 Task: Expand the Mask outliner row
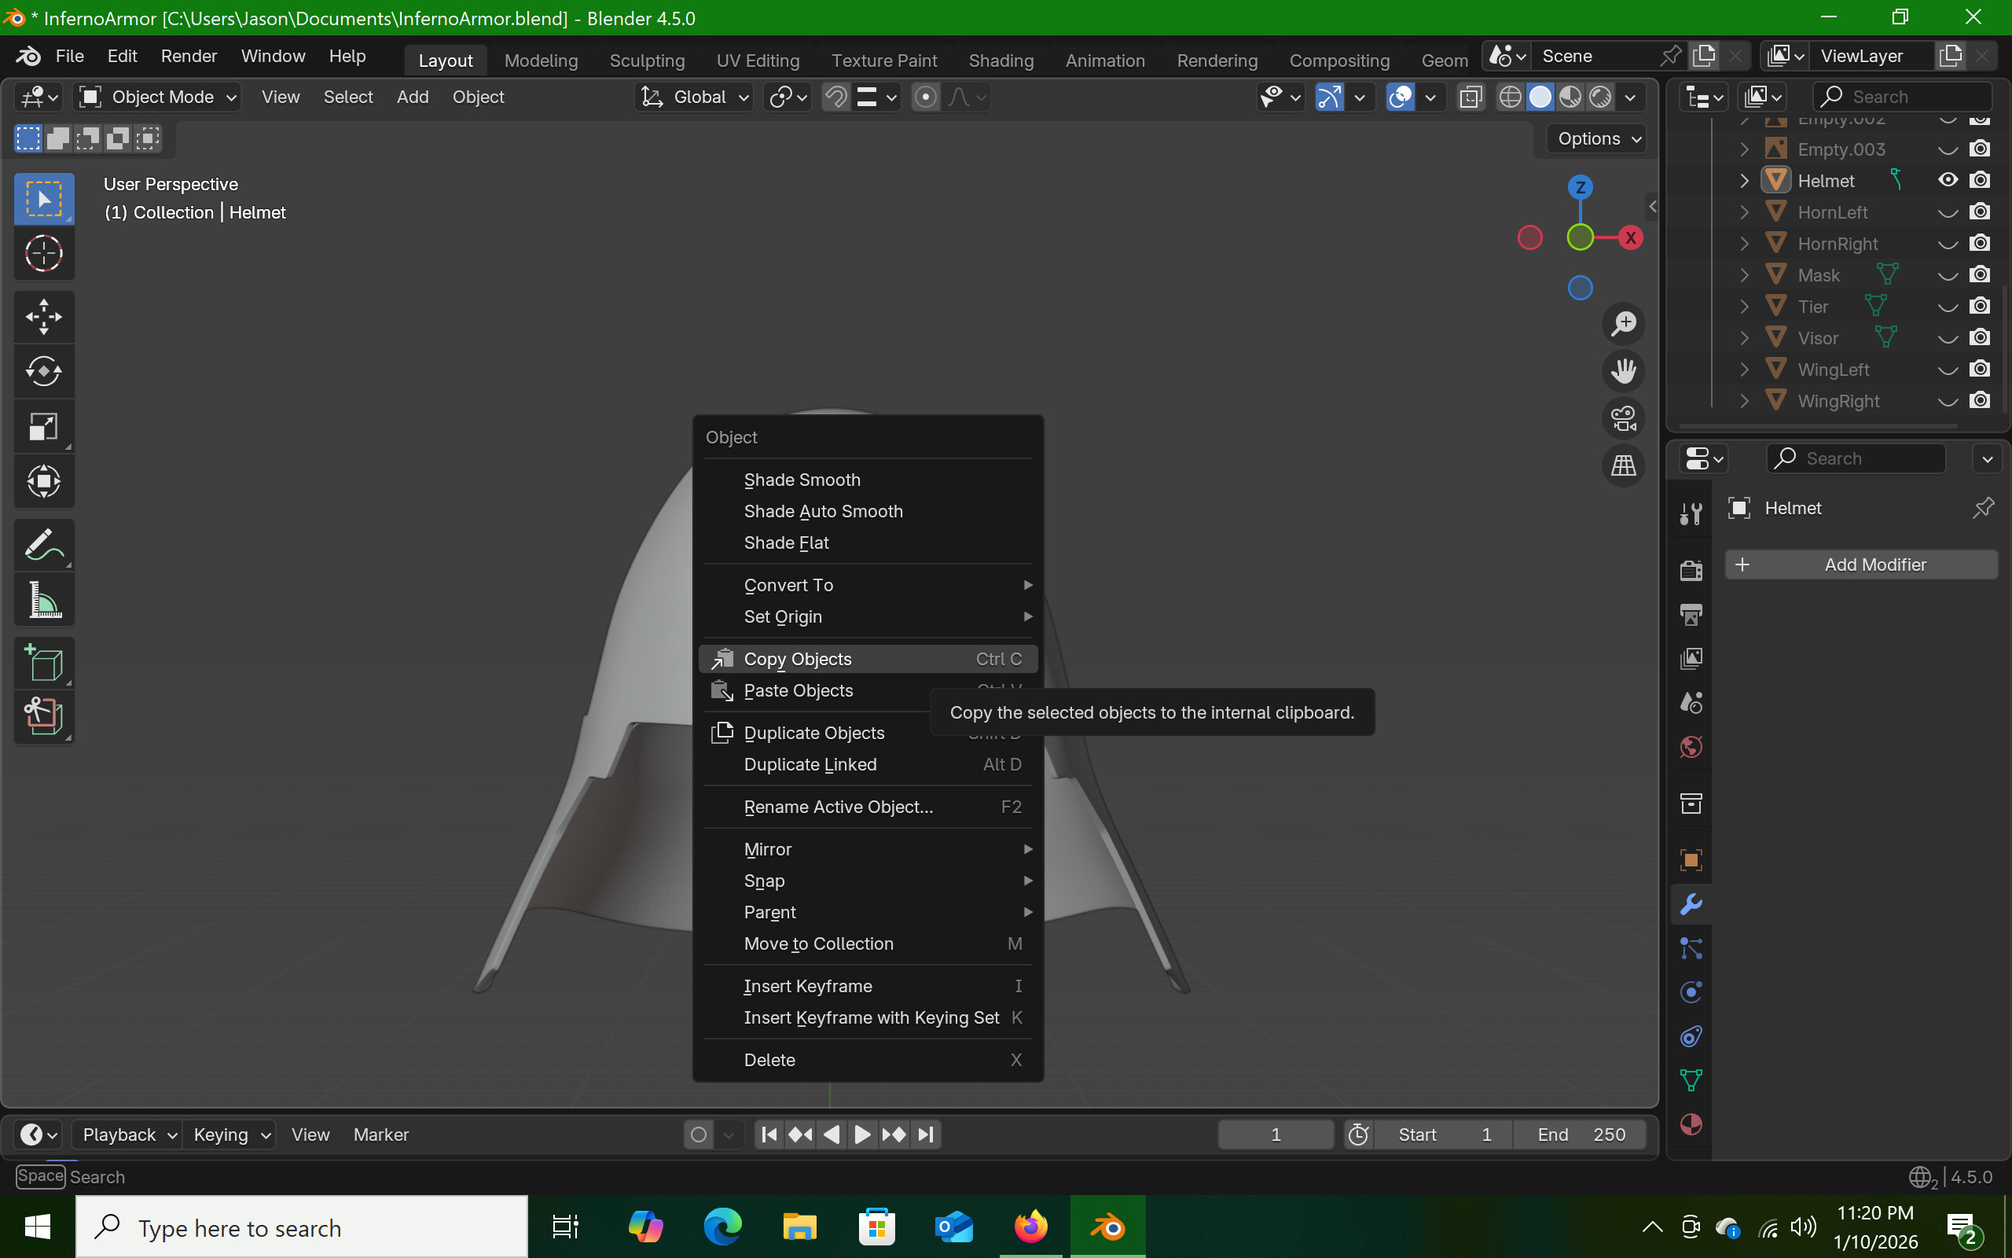click(x=1744, y=275)
